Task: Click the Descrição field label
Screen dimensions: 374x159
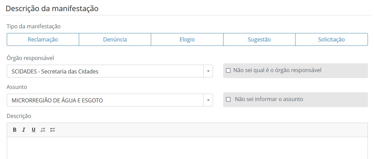Action: click(x=19, y=116)
